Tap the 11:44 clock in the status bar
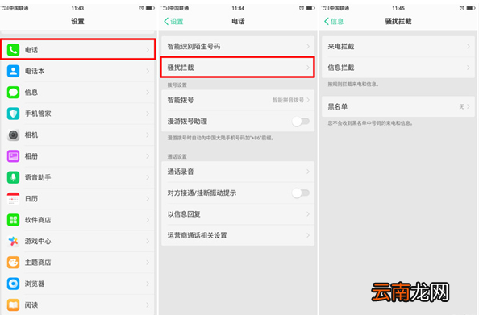479x315 pixels. tap(238, 8)
